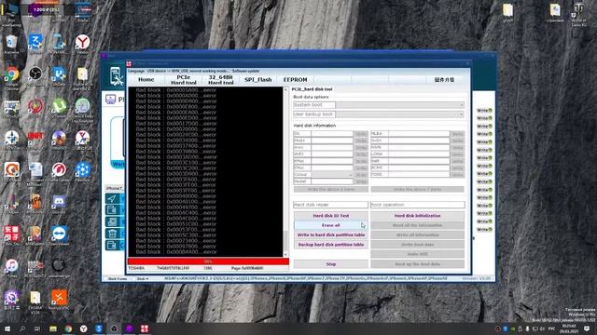Open the World of Tanks shortcut
The width and height of the screenshot is (597, 335).
click(x=578, y=15)
